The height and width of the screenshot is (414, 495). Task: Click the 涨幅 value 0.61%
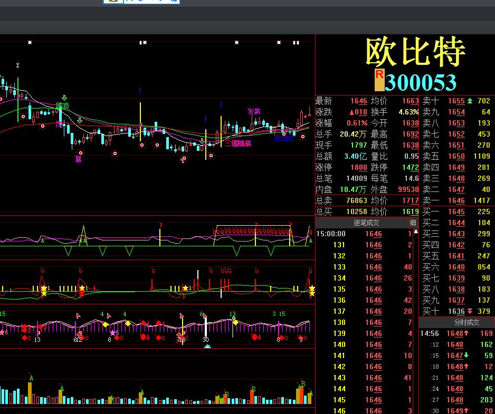point(357,123)
